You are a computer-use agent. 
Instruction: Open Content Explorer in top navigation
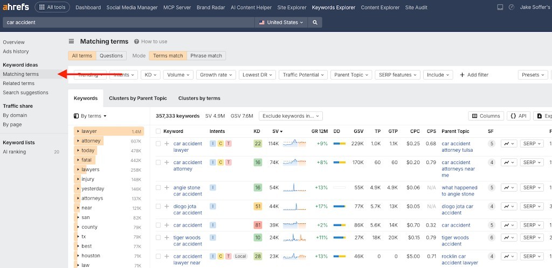(x=380, y=8)
